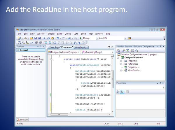Select Program.cs in Solution Explorer

[133, 67]
